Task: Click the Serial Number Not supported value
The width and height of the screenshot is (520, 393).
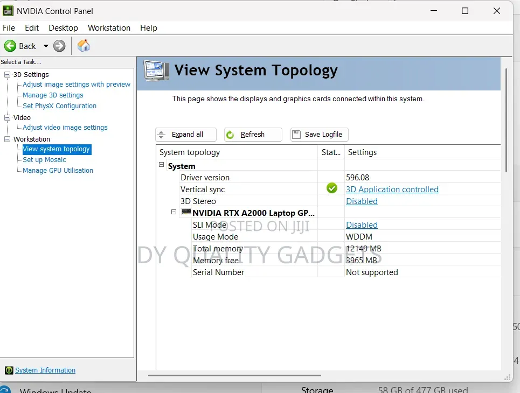Action: 372,272
